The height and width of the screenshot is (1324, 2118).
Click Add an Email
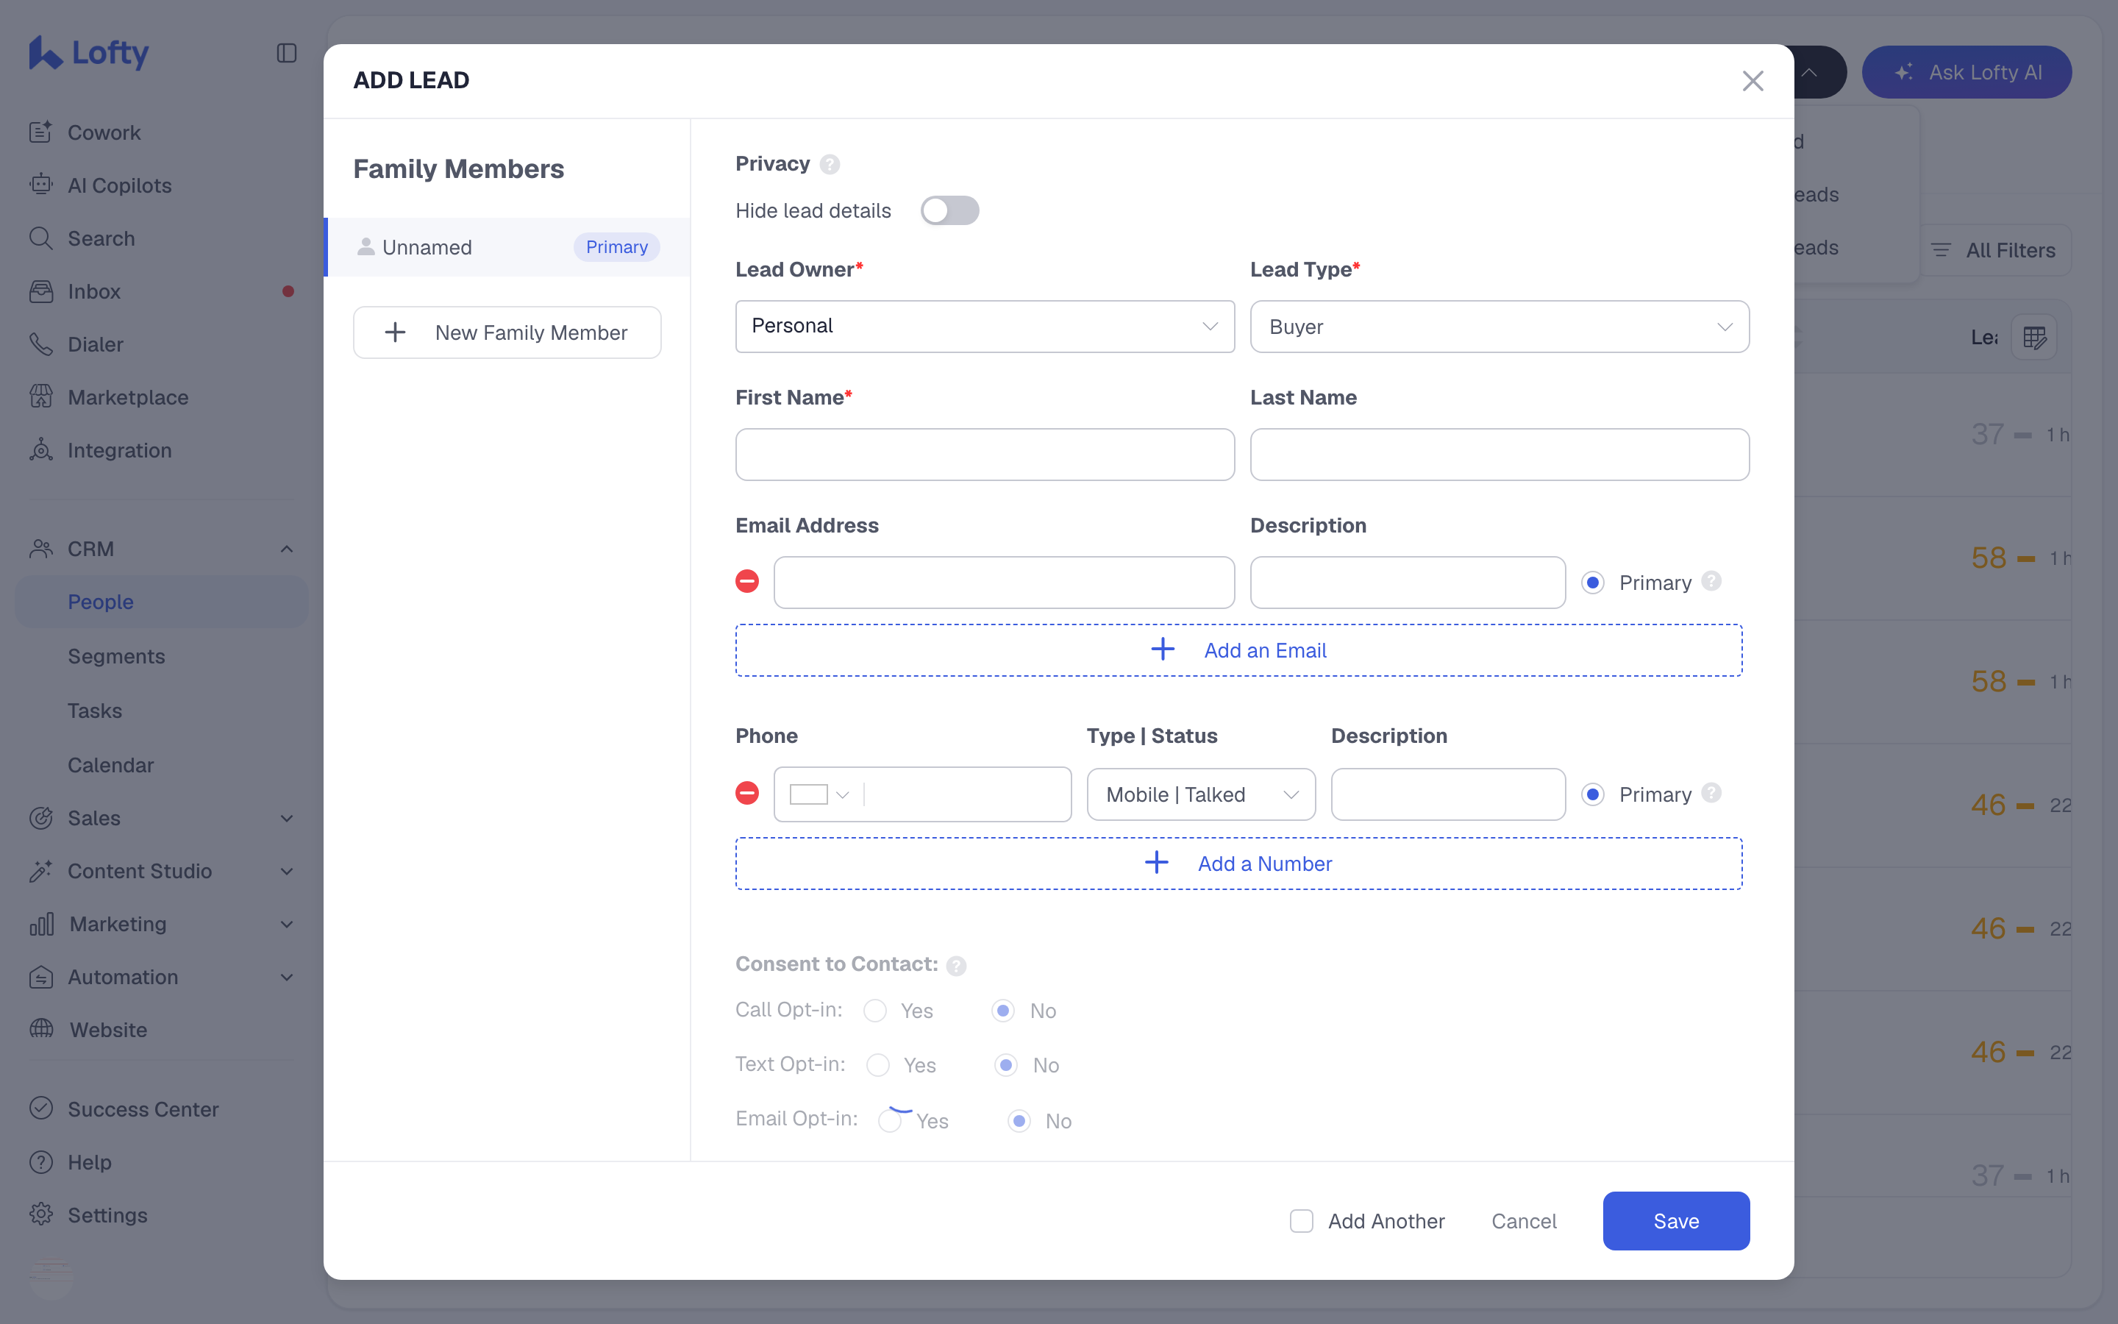1238,651
